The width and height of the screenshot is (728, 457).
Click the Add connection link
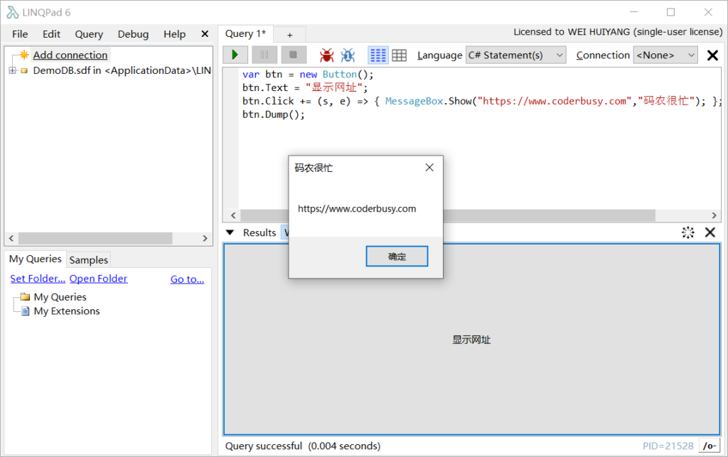[x=70, y=55]
